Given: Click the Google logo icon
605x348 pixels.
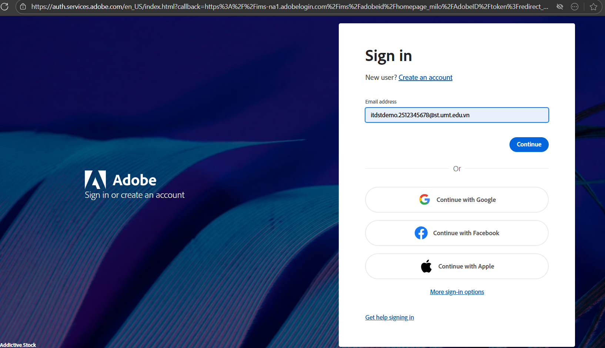Looking at the screenshot, I should pyautogui.click(x=424, y=200).
